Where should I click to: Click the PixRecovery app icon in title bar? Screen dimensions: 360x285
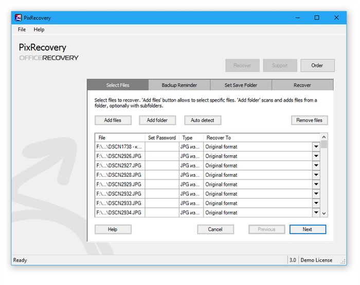[19, 18]
